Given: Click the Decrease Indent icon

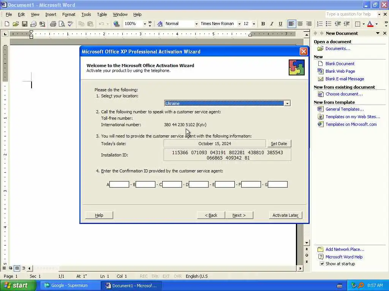Looking at the screenshot, I should pos(338,24).
